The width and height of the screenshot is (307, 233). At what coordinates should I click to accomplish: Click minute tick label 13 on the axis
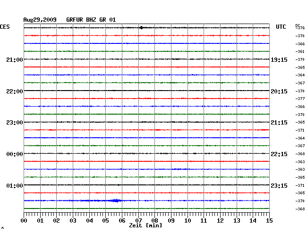[x=237, y=221]
